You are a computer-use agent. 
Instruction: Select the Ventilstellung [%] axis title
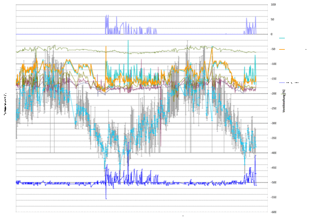[284, 100]
